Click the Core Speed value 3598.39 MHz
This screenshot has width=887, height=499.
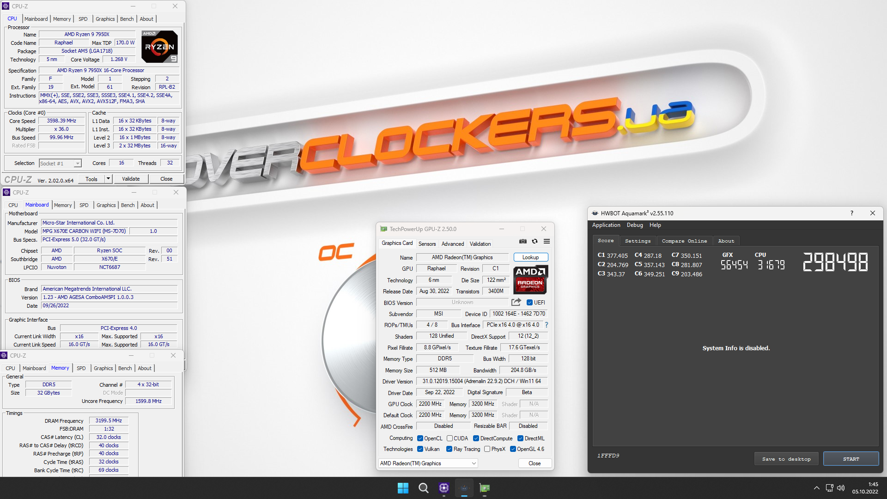61,121
